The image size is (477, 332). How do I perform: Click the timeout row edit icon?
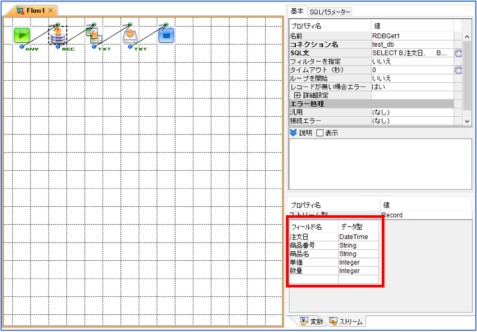pos(458,70)
